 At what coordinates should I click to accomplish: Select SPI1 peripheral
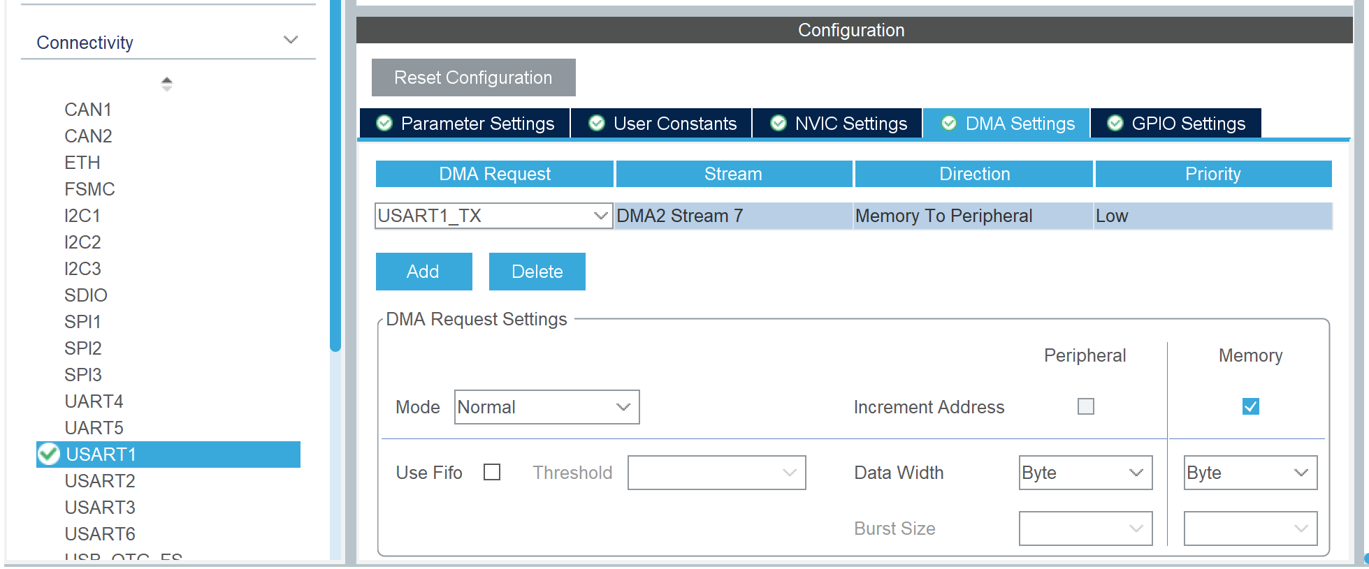82,322
